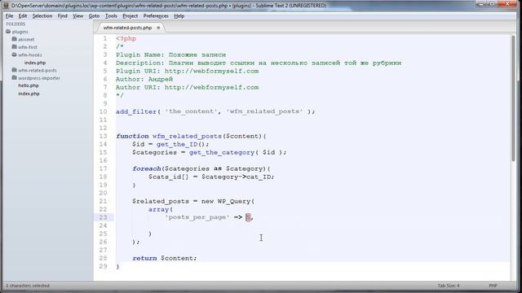Click 'return' keyword on line 28
Screen dimensions: 522x293
(x=144, y=258)
